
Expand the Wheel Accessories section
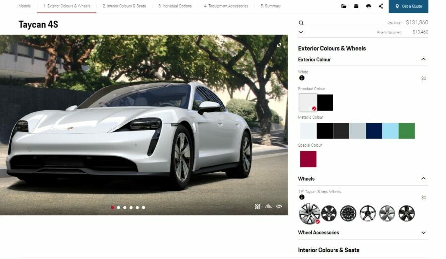(423, 233)
